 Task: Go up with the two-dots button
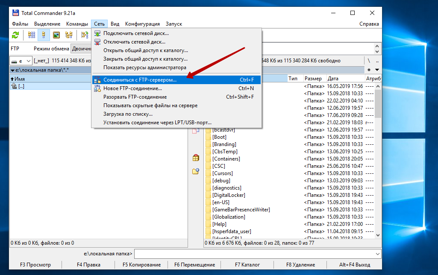pos(377,61)
